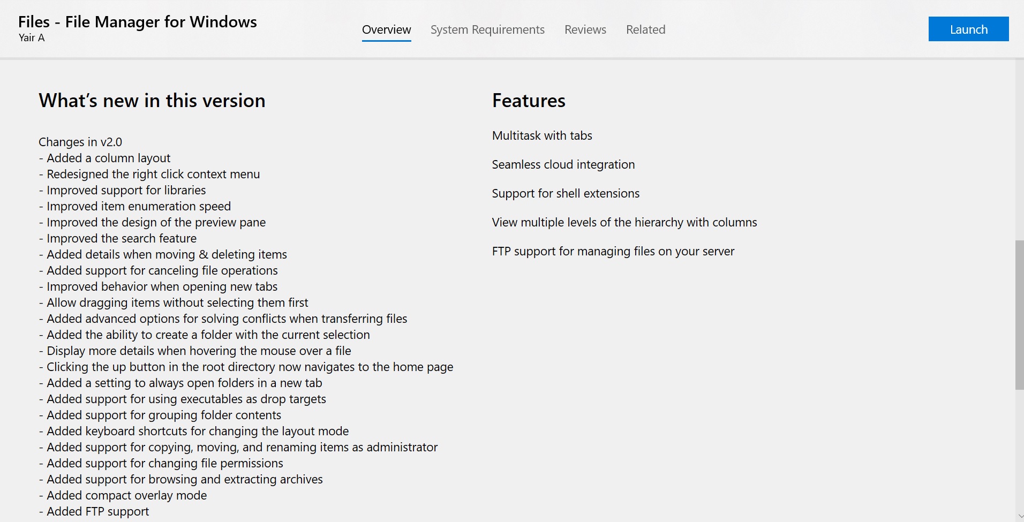The width and height of the screenshot is (1024, 522).
Task: Click the 'Added a column layout' changelog entry
Action: (104, 158)
